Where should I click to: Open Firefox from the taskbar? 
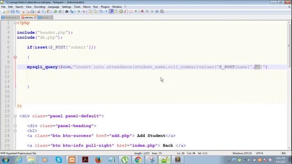point(99,160)
